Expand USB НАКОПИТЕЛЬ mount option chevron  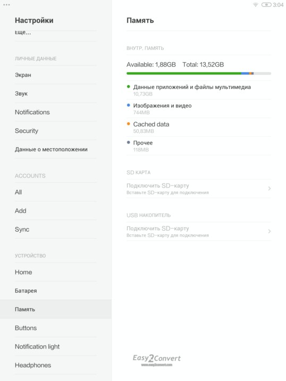pyautogui.click(x=269, y=231)
